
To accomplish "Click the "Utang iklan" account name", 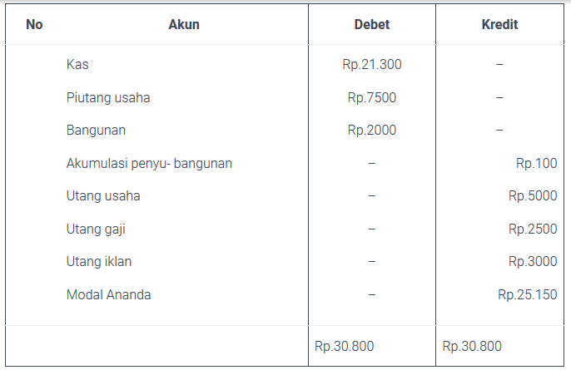I will [x=99, y=262].
